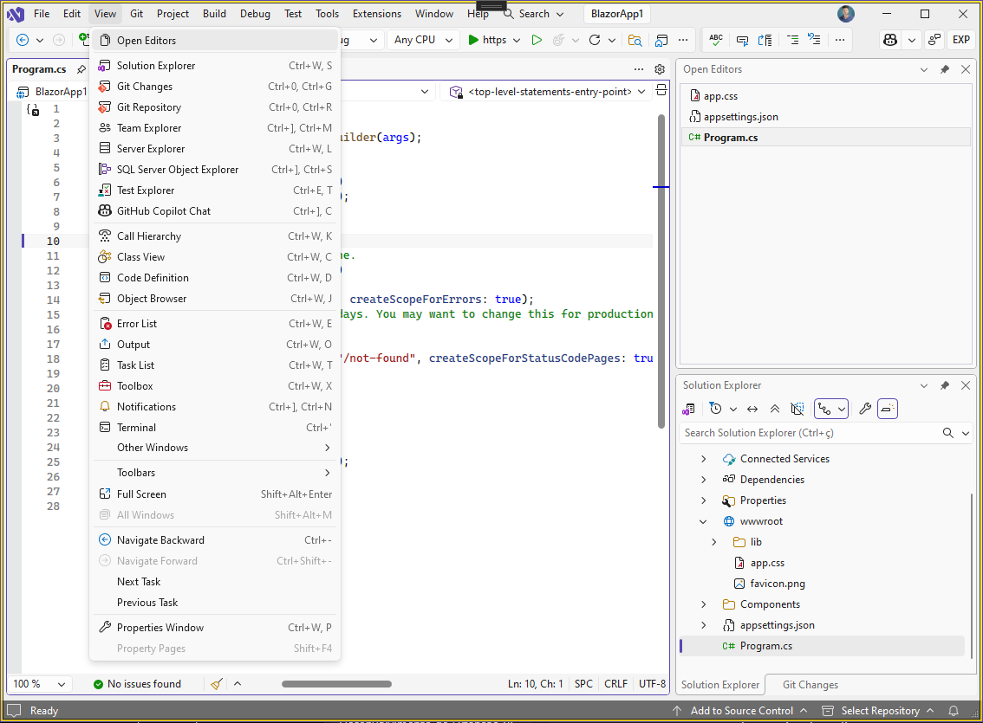Image resolution: width=983 pixels, height=723 pixels.
Task: Click the spell checker ABC icon
Action: (716, 40)
